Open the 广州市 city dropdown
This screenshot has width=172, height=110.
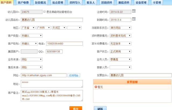click(44, 28)
